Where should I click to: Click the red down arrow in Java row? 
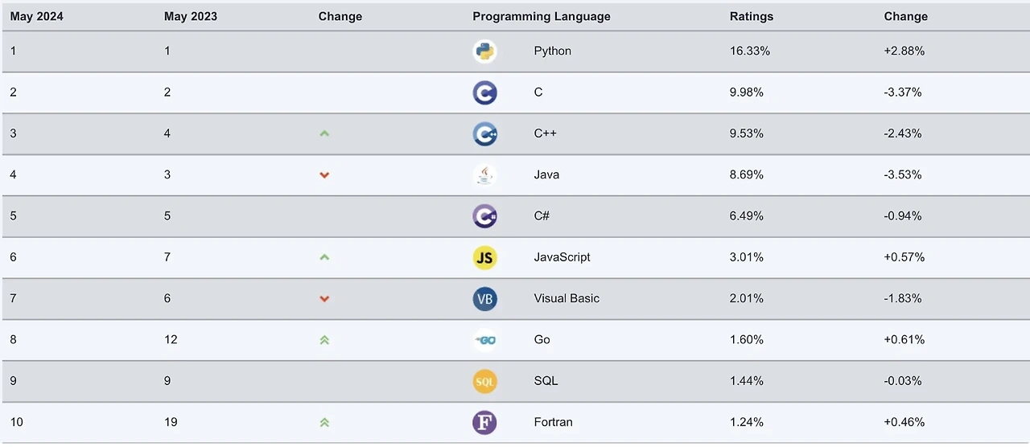[324, 174]
